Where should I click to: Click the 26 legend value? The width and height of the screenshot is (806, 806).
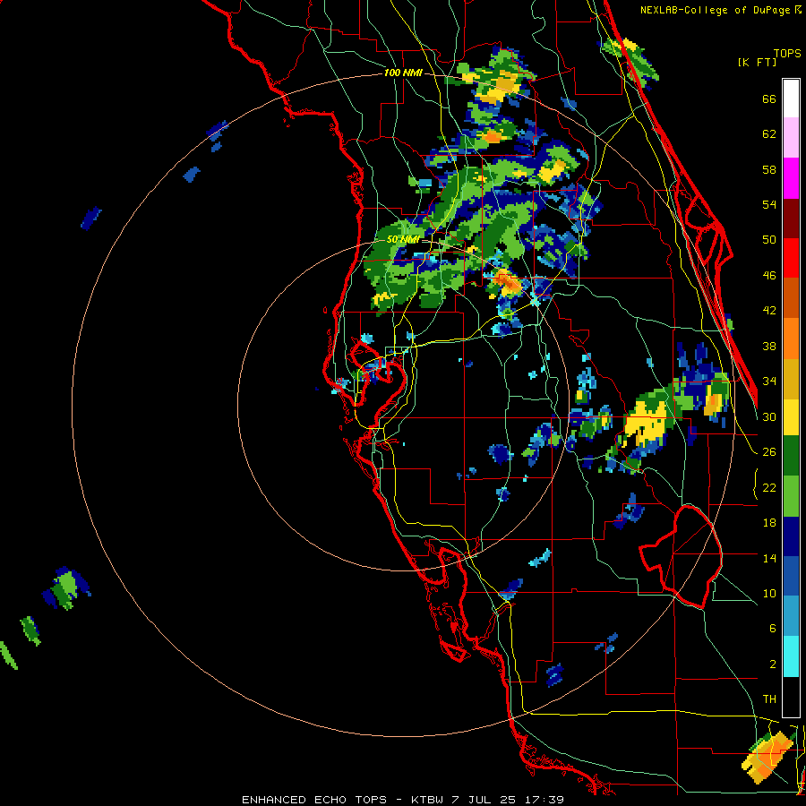(x=769, y=452)
